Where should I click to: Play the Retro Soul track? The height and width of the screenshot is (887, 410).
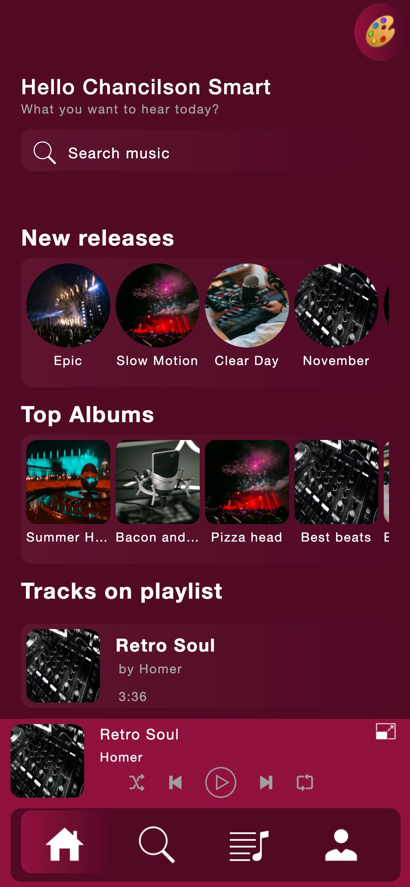click(220, 782)
